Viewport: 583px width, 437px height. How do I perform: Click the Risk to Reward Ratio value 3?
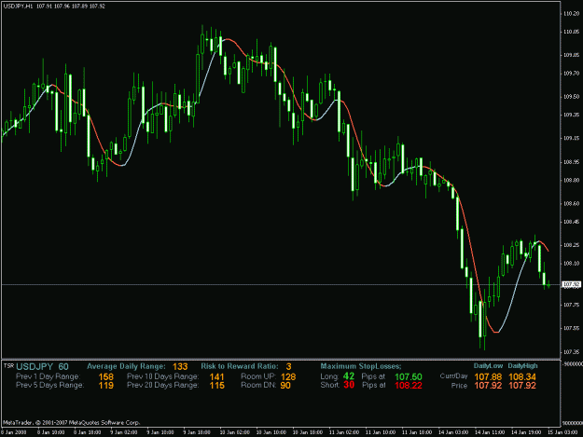289,367
